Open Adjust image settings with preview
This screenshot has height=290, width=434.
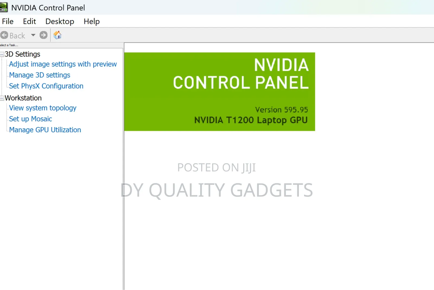click(x=63, y=64)
